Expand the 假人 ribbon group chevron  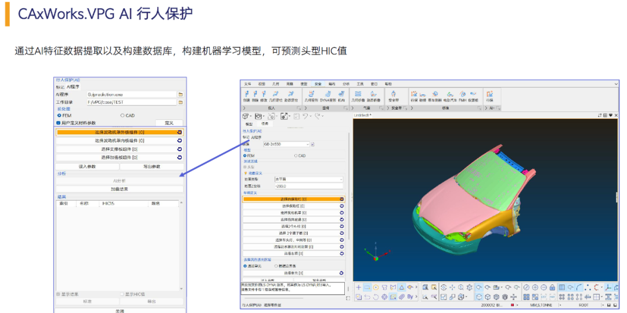(x=244, y=108)
